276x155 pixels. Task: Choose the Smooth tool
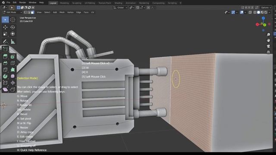[x=13, y=76]
